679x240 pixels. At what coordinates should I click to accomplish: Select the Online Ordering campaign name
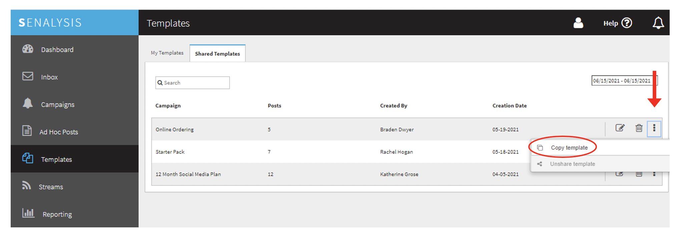(174, 130)
